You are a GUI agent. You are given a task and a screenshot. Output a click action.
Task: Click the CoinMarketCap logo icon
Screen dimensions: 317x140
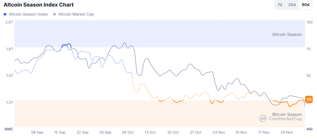pyautogui.click(x=263, y=118)
